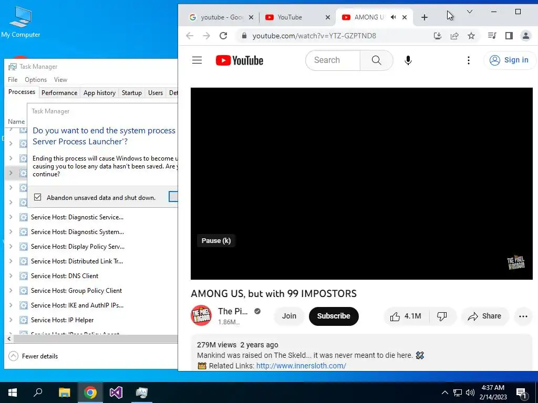This screenshot has height=403, width=538.
Task: Click the video player area
Action: [x=361, y=183]
